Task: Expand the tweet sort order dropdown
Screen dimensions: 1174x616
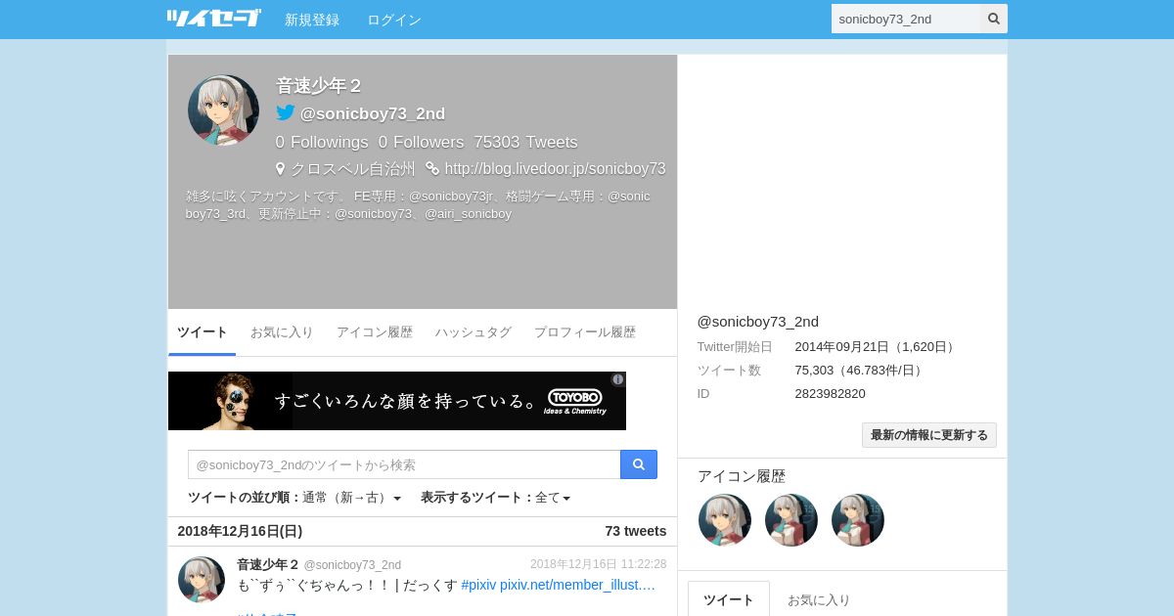Action: [294, 498]
